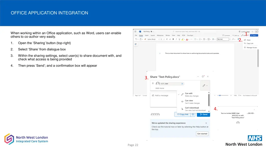This screenshot has height=149, width=266.
Task: Switch to the References tab
Action: coord(160,35)
